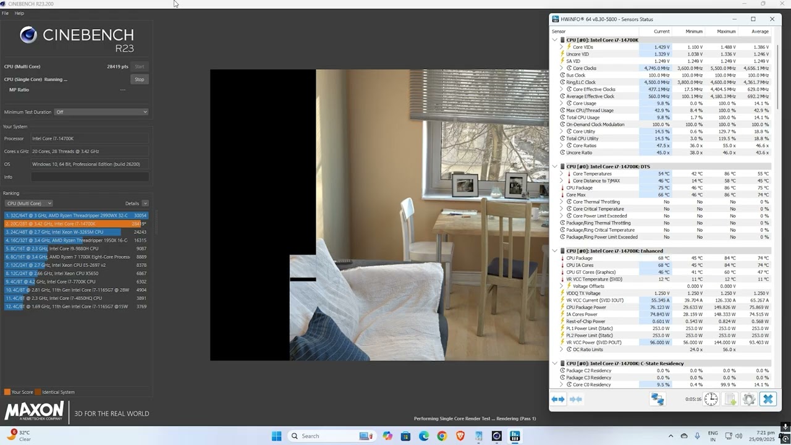Switch to Cinebench via its taskbar icon
791x445 pixels.
(x=496, y=436)
